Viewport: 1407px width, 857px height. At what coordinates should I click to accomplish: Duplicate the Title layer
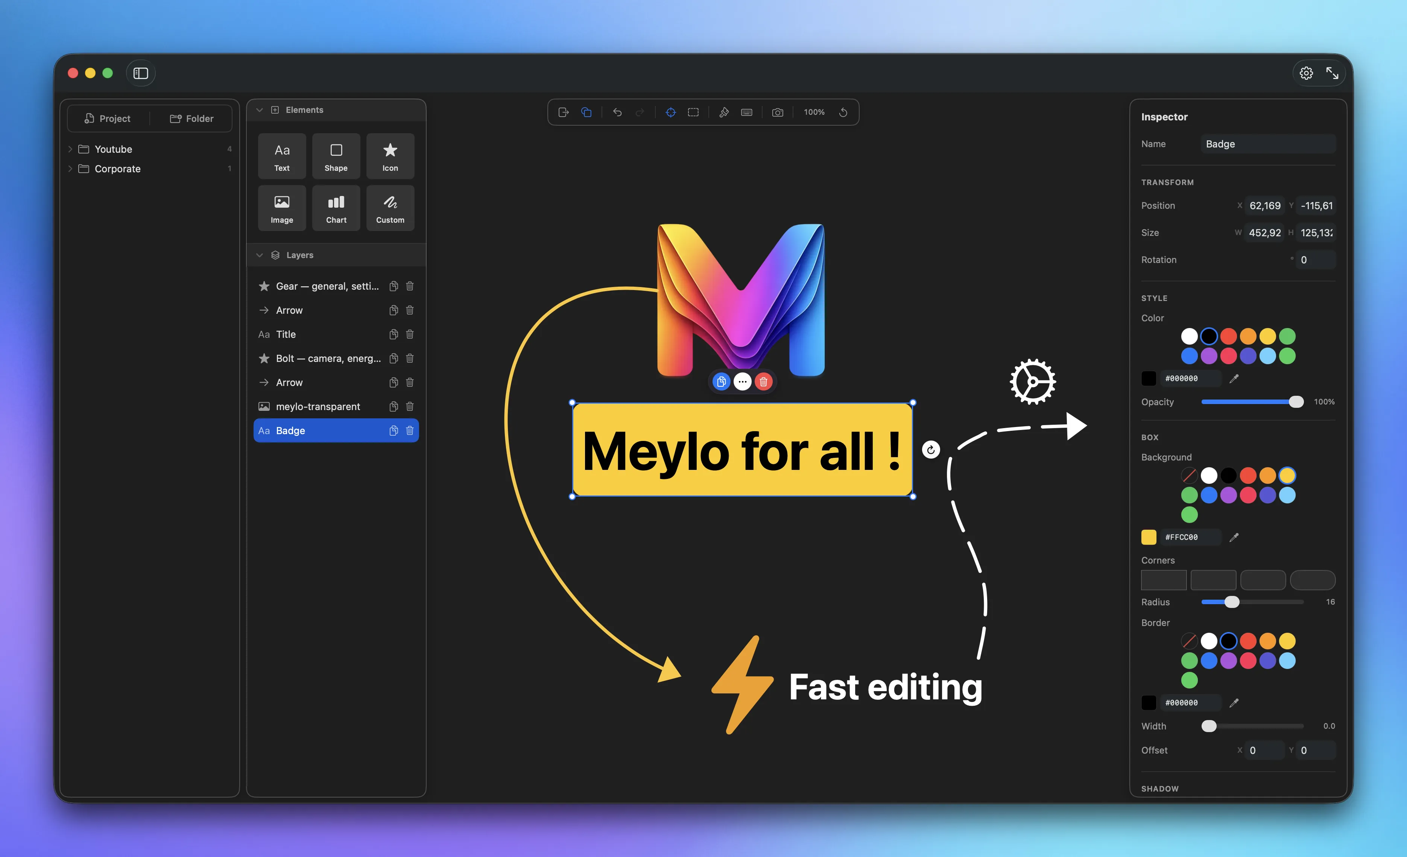coord(394,334)
